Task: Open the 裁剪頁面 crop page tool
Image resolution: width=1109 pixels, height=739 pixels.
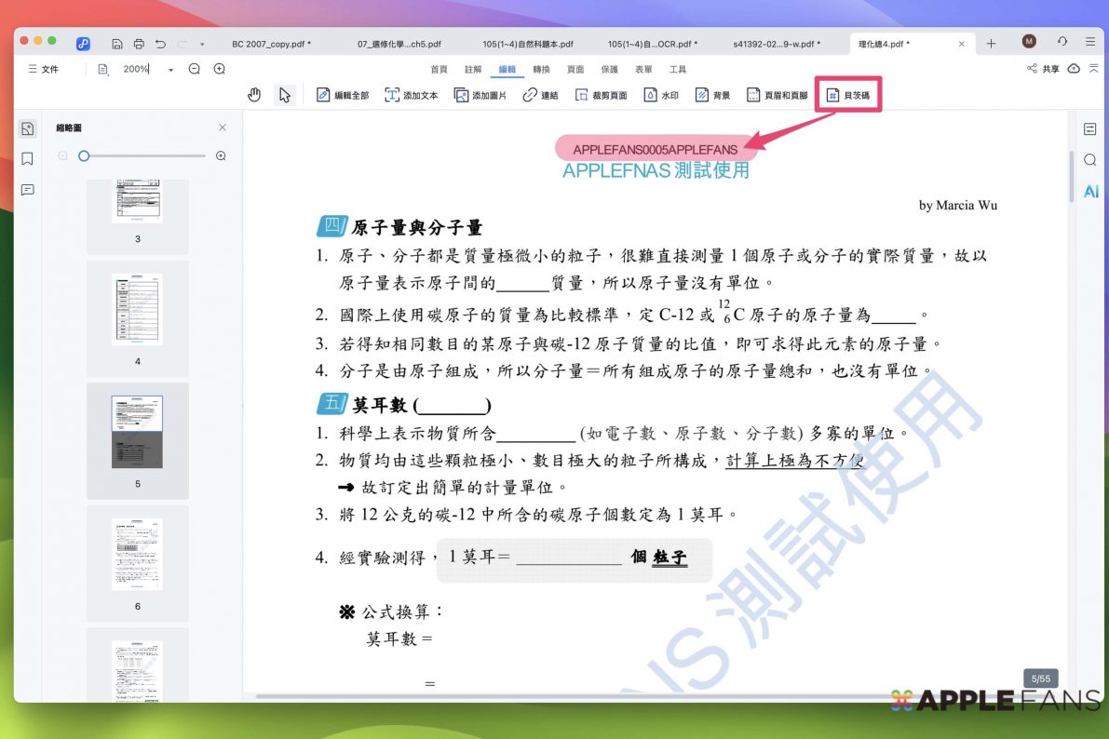Action: coord(601,95)
